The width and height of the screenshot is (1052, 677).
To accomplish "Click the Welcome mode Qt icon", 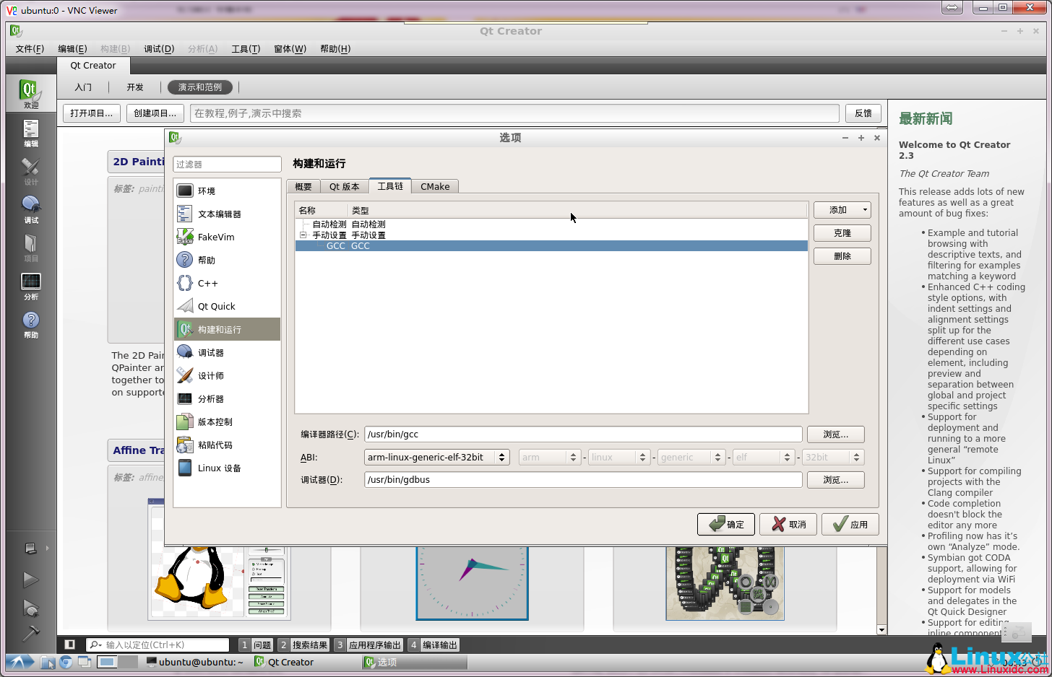I will (30, 94).
